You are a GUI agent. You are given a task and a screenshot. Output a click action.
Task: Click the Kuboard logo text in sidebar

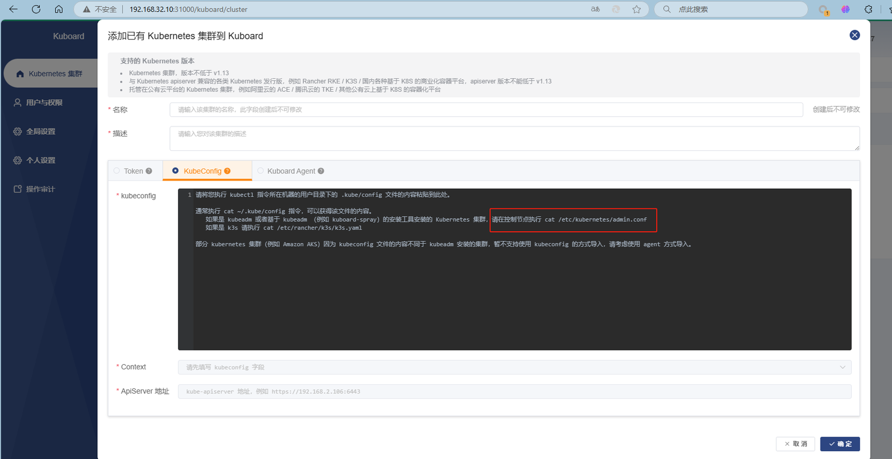[69, 36]
